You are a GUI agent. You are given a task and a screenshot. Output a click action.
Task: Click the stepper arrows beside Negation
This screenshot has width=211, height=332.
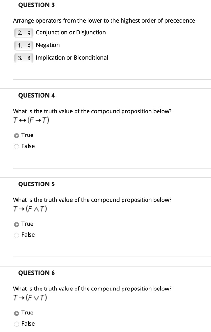[30, 45]
